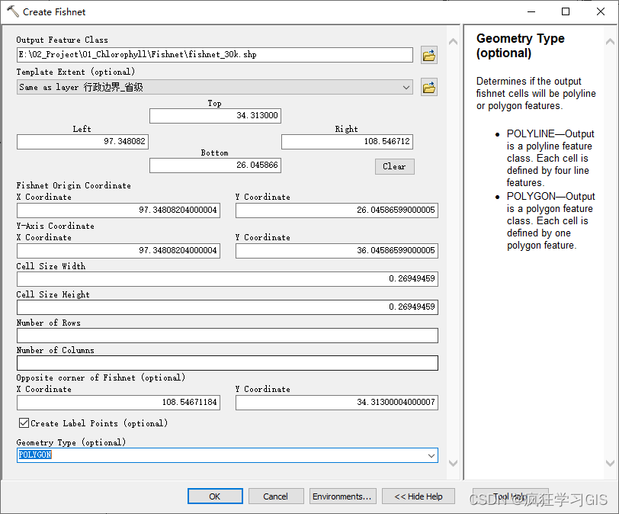Open Tool Help
619x514 pixels.
click(510, 496)
